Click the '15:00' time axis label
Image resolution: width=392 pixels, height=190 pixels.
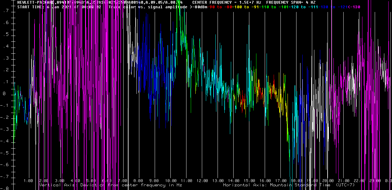click(250, 181)
